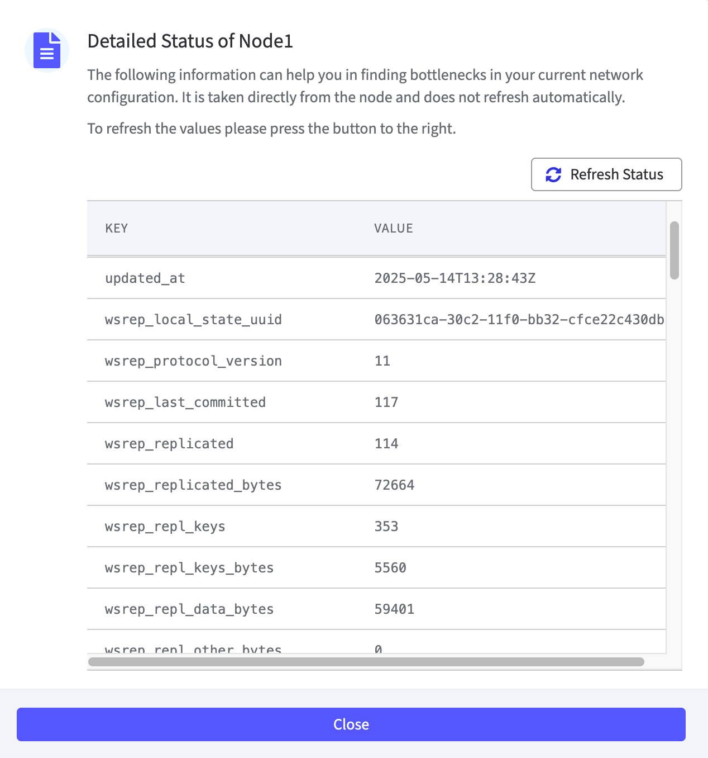
Task: Click the wsrep_replicated value 114
Action: [386, 444]
